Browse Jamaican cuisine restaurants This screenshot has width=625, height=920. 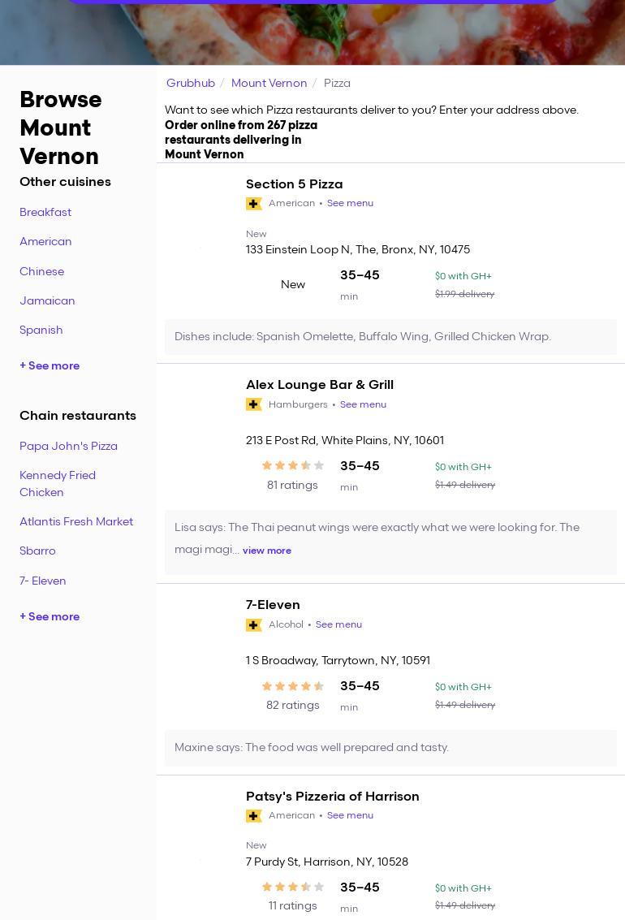pos(47,301)
